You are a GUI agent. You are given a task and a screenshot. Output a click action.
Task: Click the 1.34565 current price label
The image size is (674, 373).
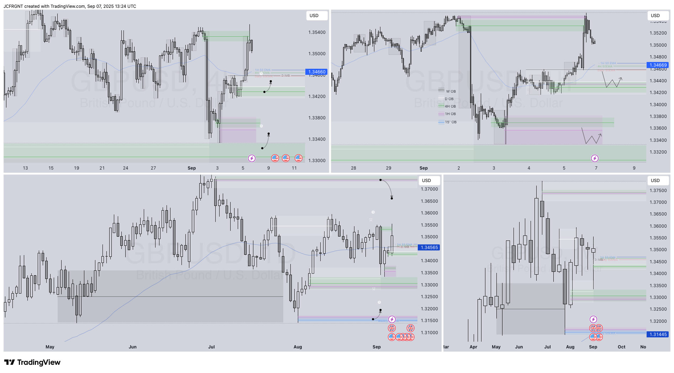(429, 248)
